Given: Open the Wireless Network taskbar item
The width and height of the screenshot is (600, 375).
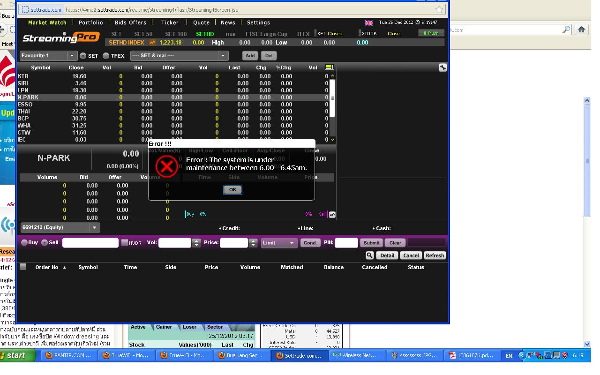Looking at the screenshot, I should 356,355.
